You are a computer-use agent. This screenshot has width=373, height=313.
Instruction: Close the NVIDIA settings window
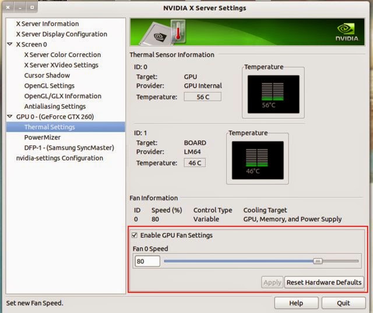coord(8,8)
